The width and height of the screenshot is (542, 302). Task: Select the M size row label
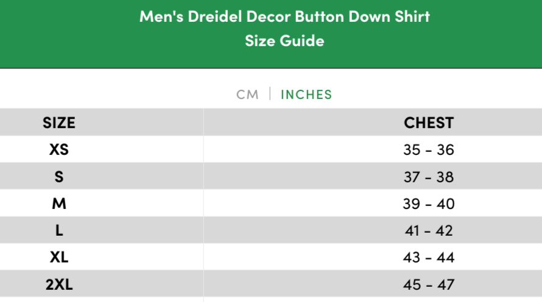pos(59,204)
